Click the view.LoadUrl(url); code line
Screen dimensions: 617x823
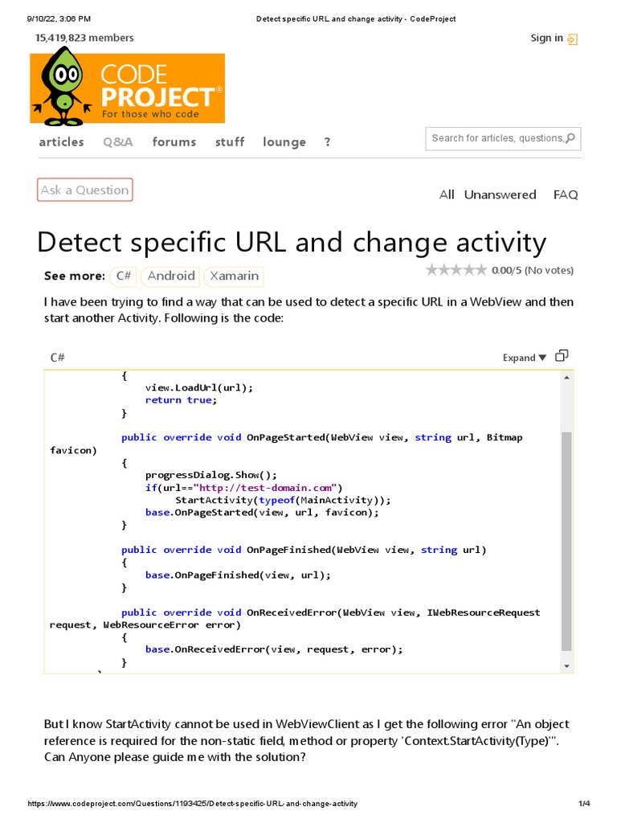coord(199,388)
